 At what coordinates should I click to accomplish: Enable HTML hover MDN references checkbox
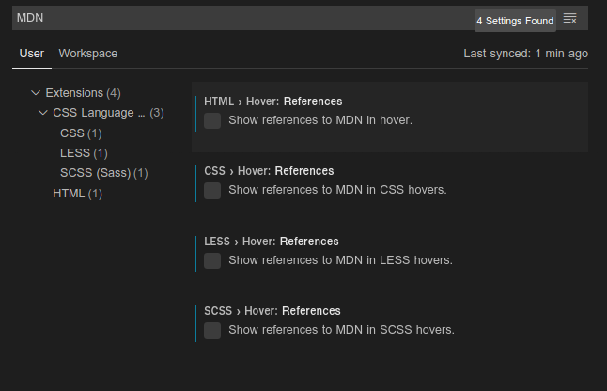pyautogui.click(x=212, y=120)
